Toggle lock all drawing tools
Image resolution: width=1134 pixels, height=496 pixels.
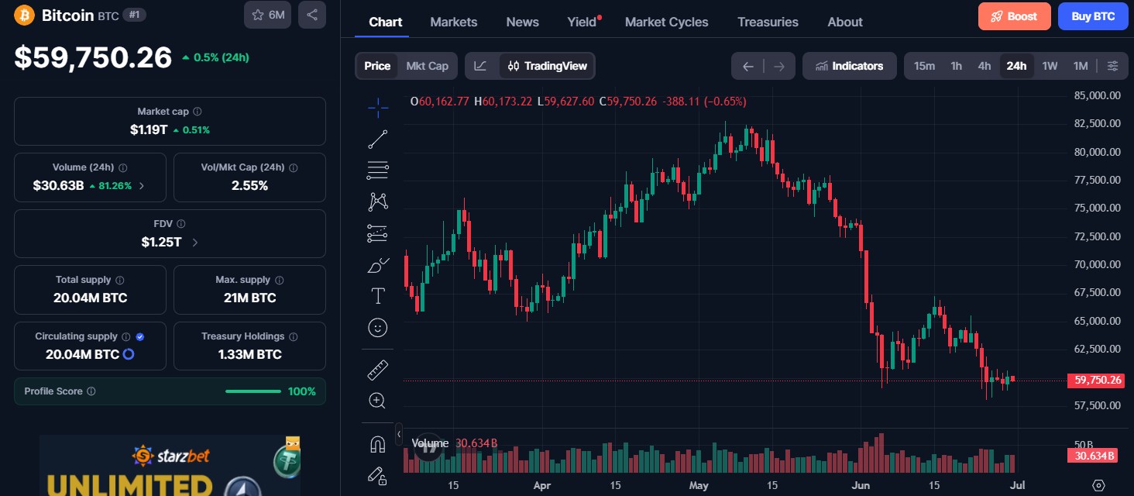click(378, 475)
